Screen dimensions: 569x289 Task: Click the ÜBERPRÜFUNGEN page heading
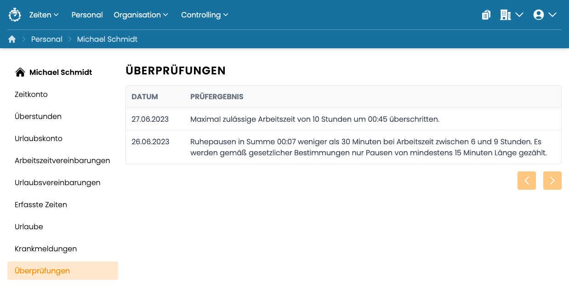[x=176, y=70]
